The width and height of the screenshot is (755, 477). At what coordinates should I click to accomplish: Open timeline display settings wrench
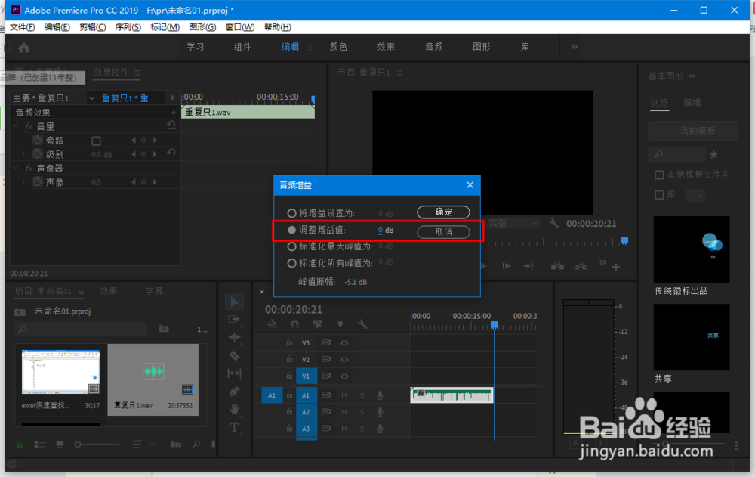tap(362, 324)
